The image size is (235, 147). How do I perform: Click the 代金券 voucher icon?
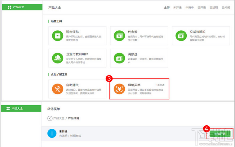click(119, 36)
